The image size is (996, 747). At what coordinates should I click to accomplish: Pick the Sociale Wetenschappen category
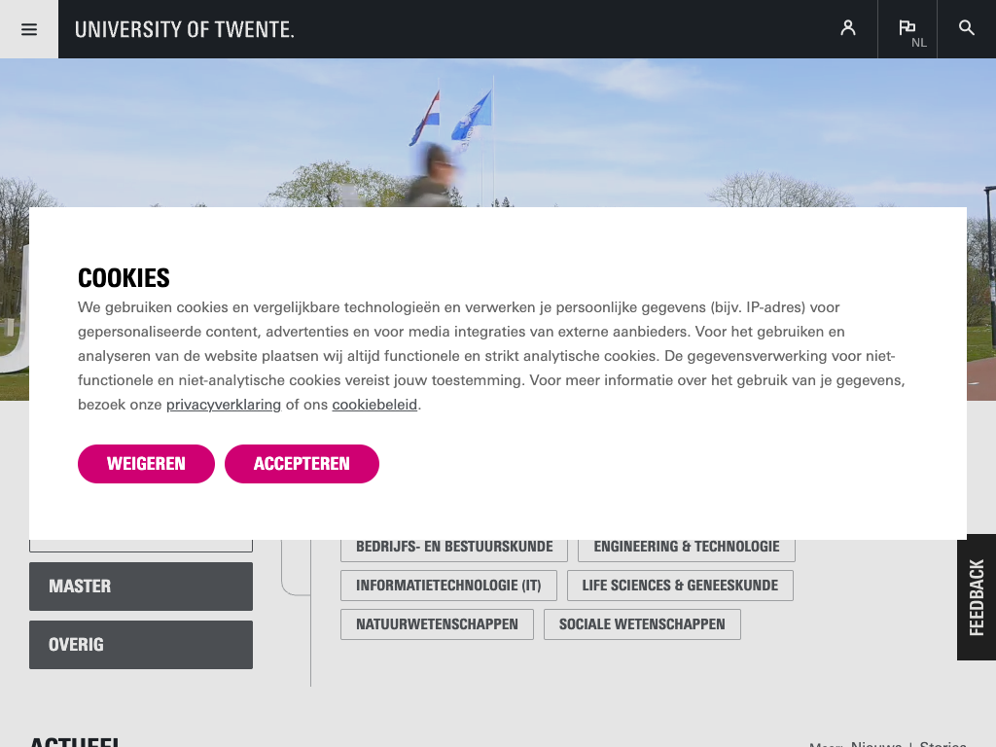click(x=642, y=624)
